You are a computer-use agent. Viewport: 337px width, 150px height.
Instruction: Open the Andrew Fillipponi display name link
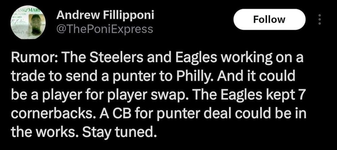point(105,15)
